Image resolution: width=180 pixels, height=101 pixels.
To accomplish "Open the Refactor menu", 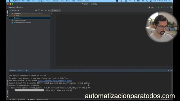I will tap(55, 1).
